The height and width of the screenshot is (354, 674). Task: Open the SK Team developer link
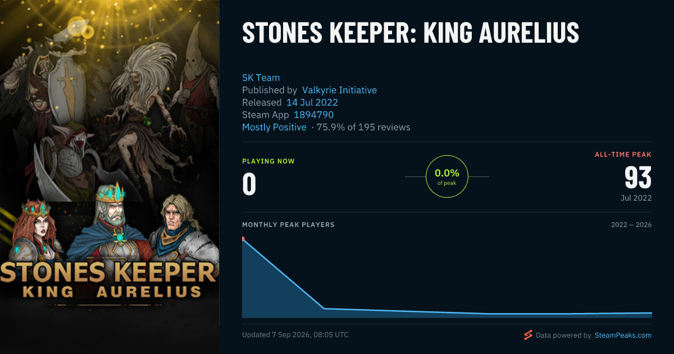(261, 78)
